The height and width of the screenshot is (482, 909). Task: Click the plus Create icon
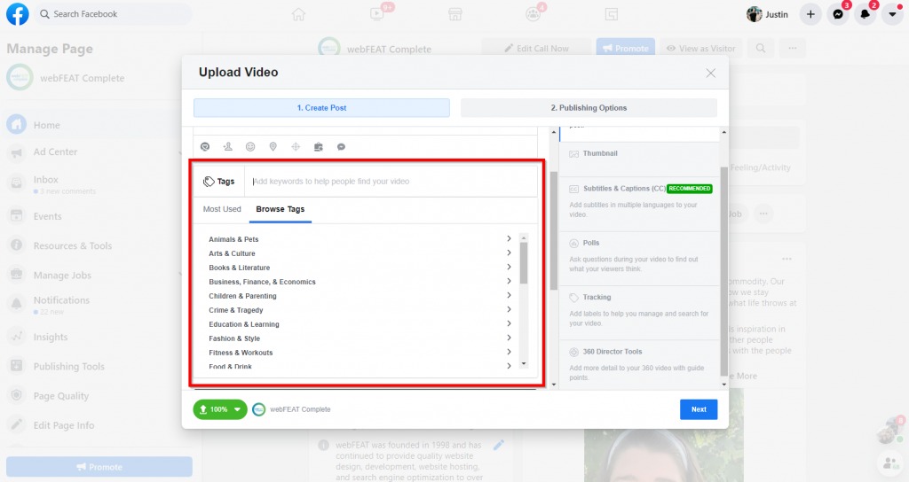810,14
